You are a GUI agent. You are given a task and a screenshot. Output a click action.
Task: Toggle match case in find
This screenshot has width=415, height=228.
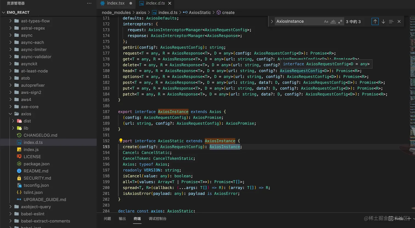coord(326,21)
